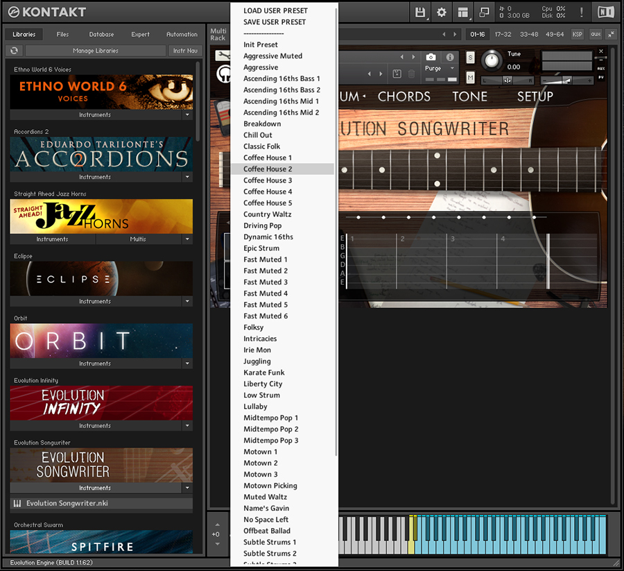This screenshot has width=624, height=571.
Task: Click the instrument volume slider
Action: click(x=566, y=80)
